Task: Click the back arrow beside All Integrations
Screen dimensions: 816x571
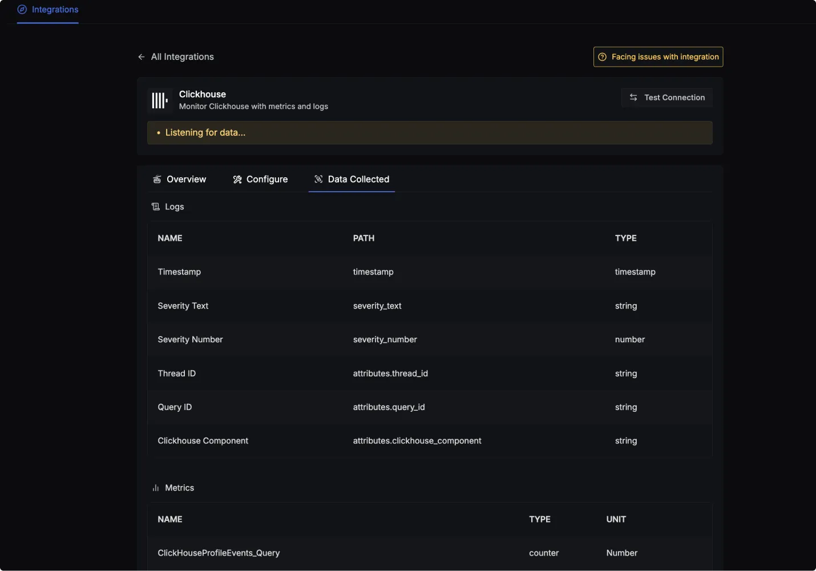Action: tap(142, 57)
